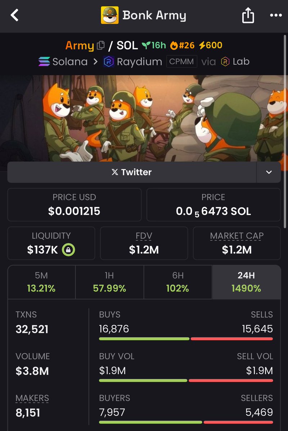The height and width of the screenshot is (431, 288).
Task: Tap the Solana chain logo
Action: (44, 61)
